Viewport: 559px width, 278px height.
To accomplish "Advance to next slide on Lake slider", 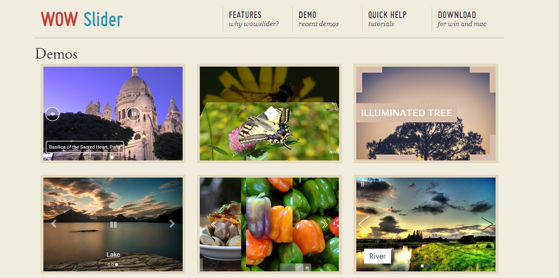I will click(172, 224).
